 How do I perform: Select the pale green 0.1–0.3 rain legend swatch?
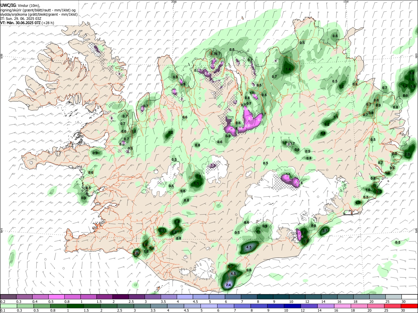pos(8,306)
